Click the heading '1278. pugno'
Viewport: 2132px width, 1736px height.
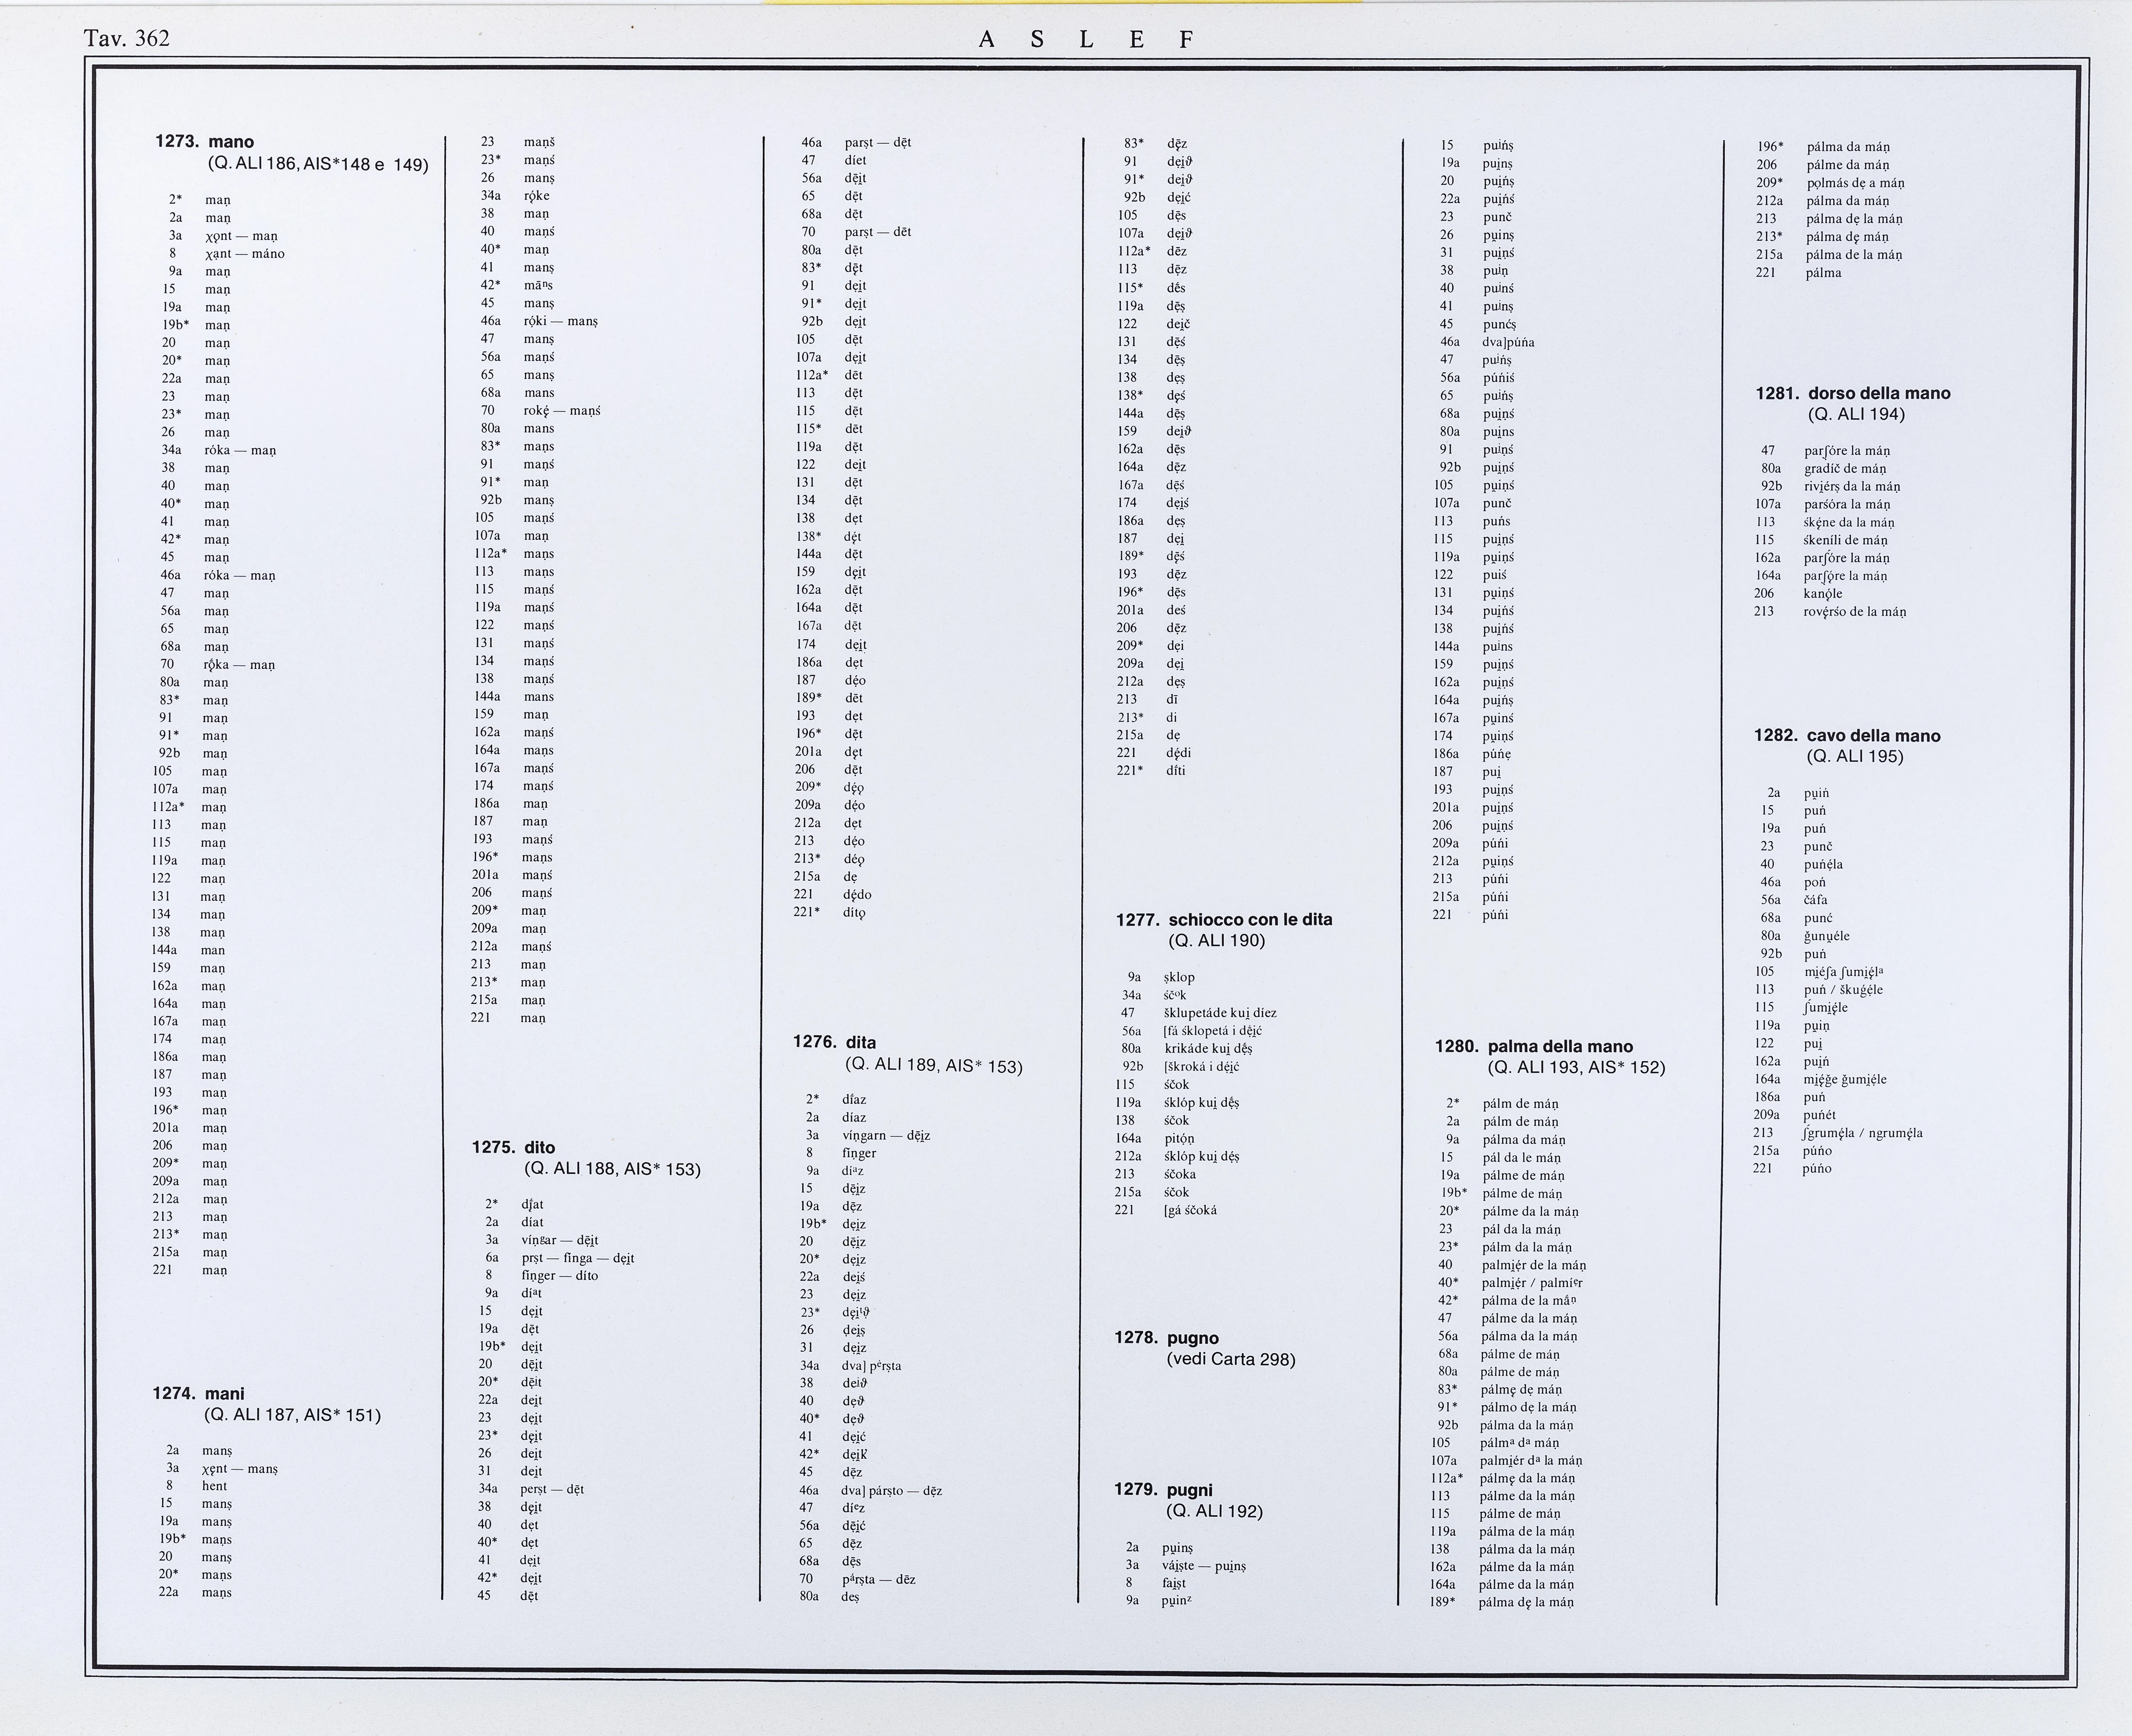[1166, 1338]
